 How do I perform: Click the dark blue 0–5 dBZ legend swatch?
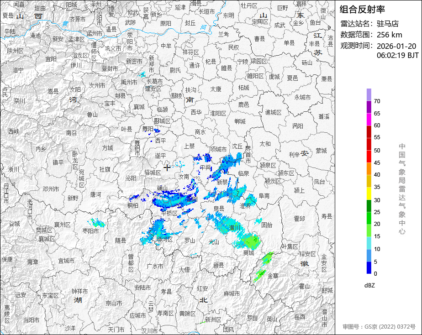(369, 267)
